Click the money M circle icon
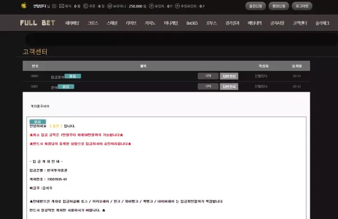The height and width of the screenshot is (219, 338). click(x=110, y=6)
